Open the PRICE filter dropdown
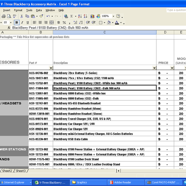 tap(172, 68)
